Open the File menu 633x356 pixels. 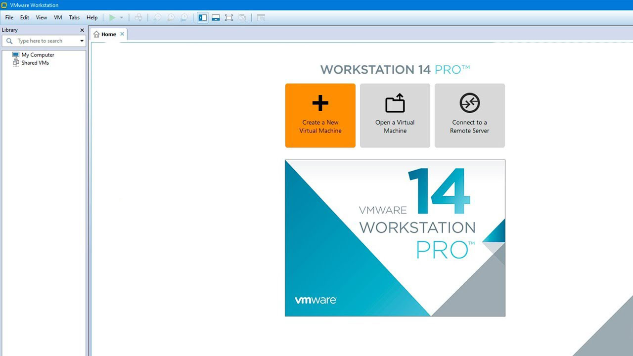(9, 17)
